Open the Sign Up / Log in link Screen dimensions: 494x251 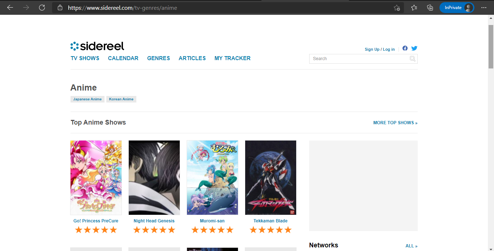[380, 49]
